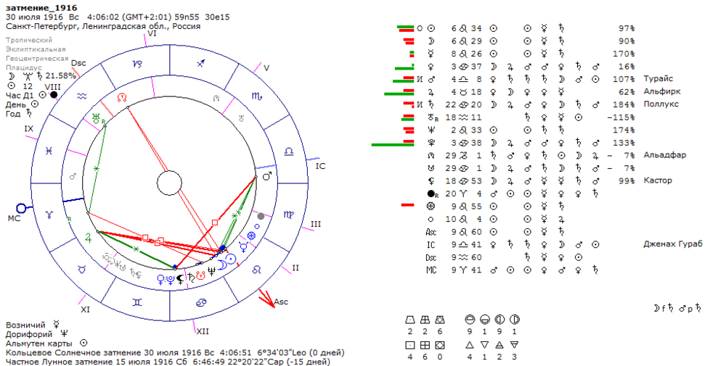Click the red Mars glyph near the IC cusp

(x=267, y=176)
